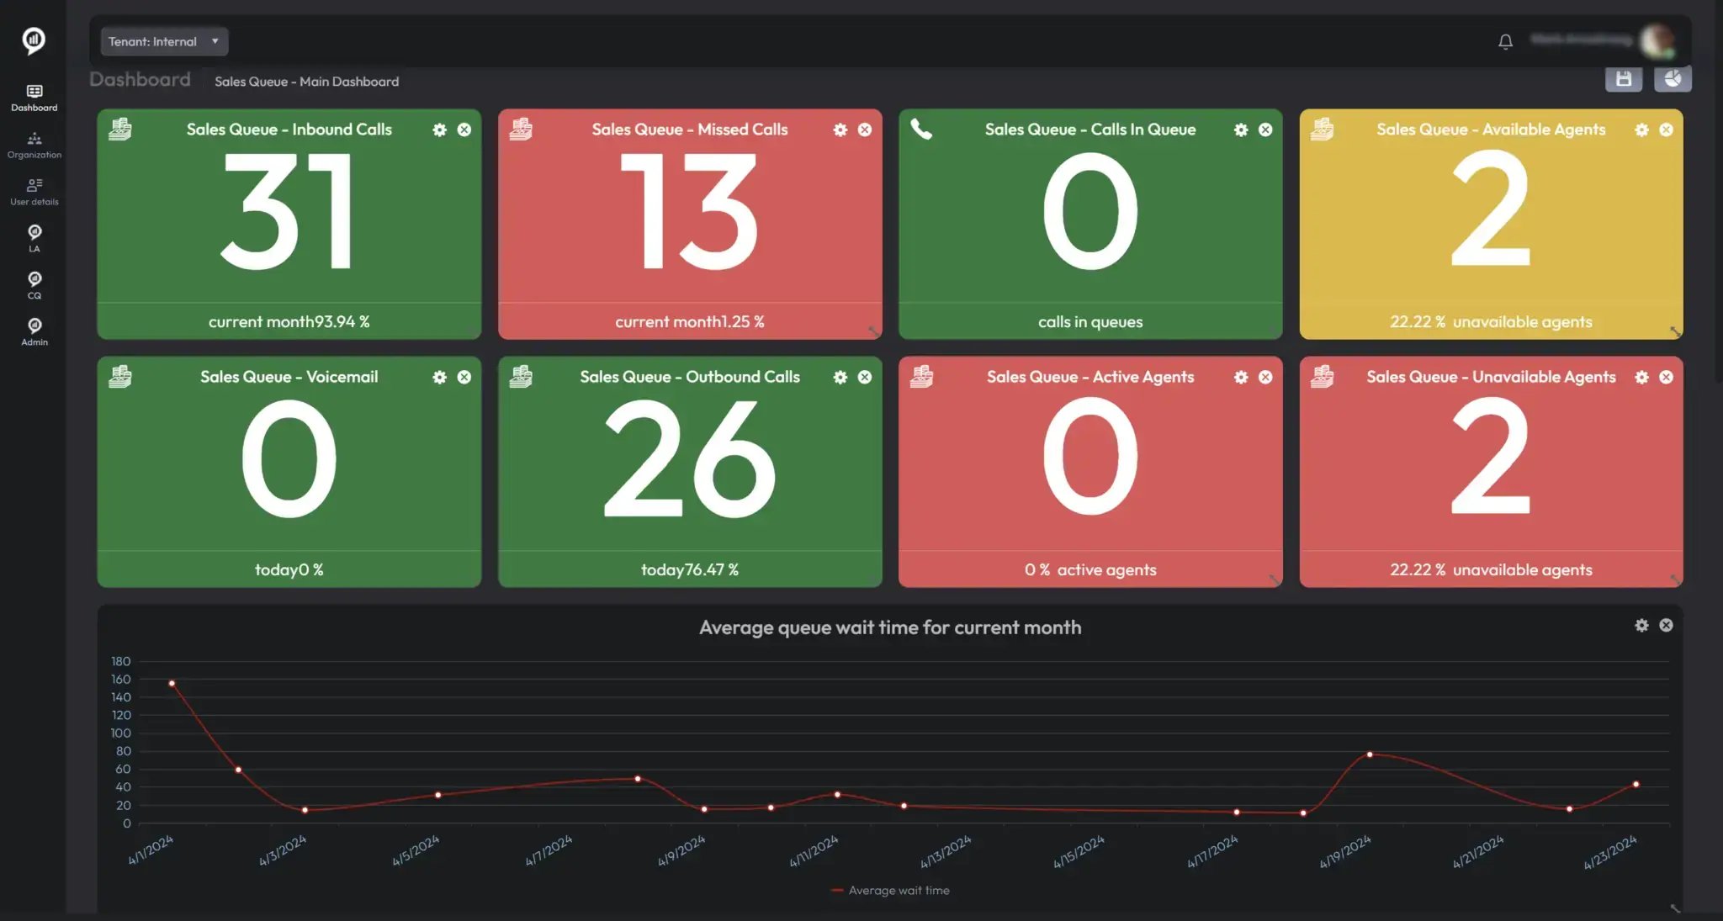Click the Missed Calls widget queue icon

point(521,129)
